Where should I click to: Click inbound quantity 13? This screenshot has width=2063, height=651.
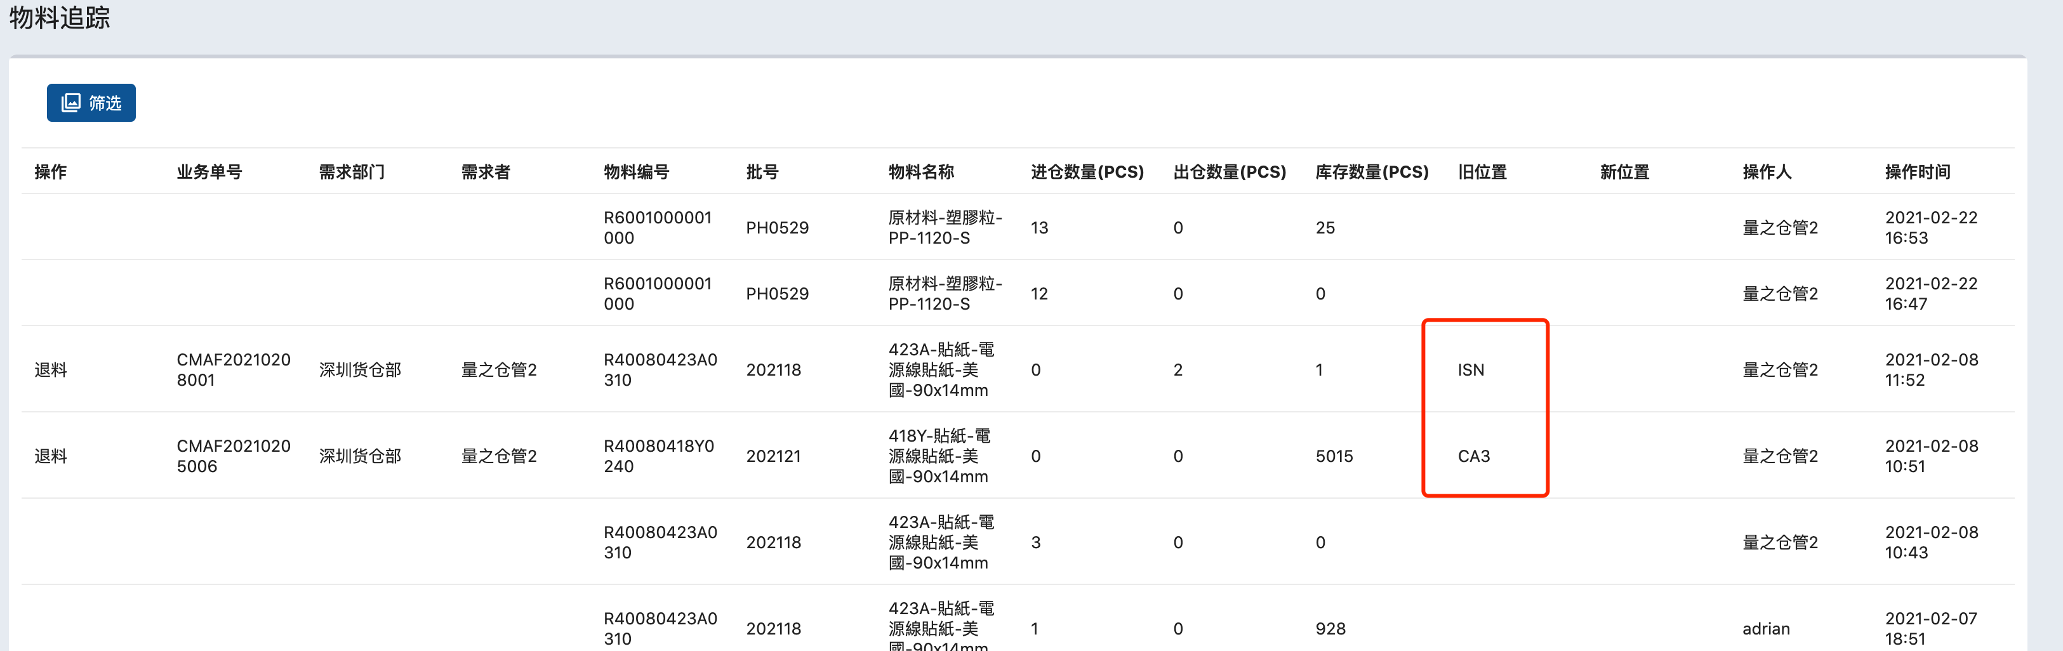[x=1038, y=227]
